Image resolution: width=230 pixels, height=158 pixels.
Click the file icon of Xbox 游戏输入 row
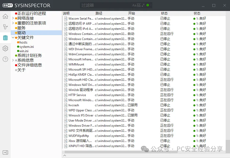click(x=66, y=141)
